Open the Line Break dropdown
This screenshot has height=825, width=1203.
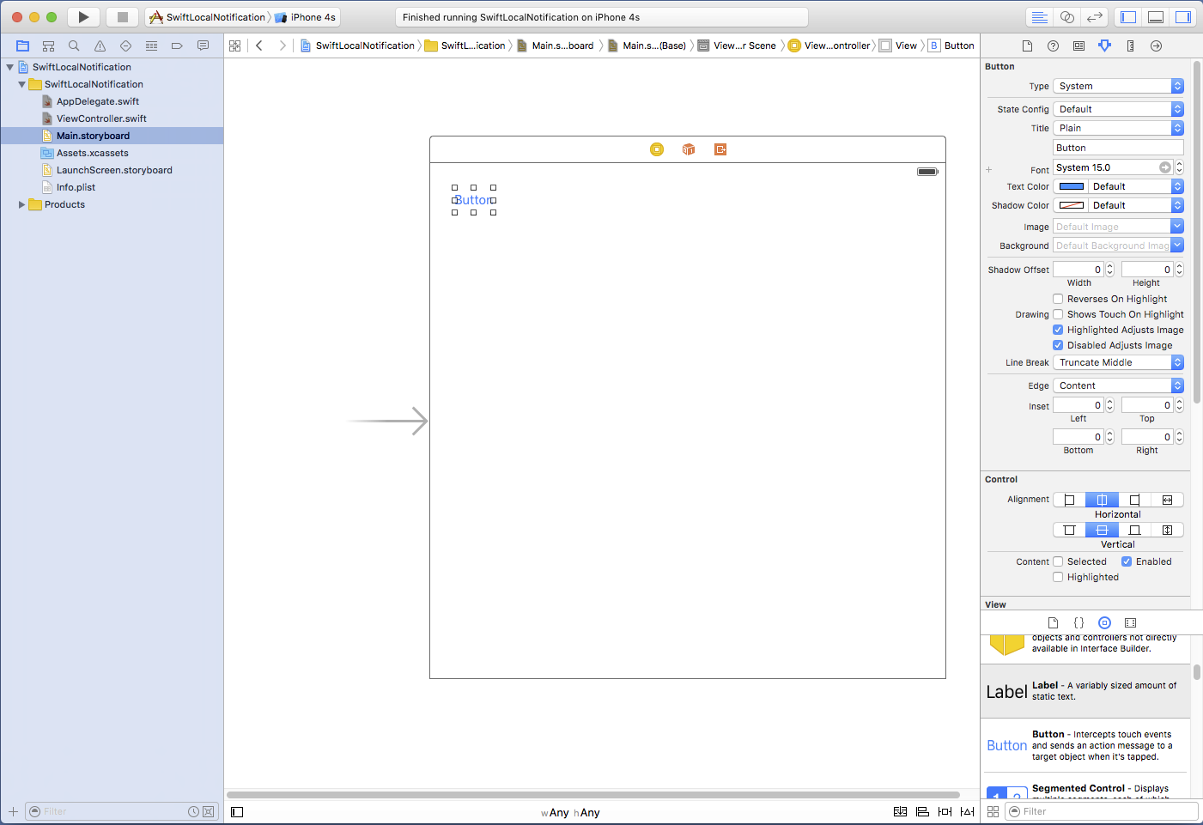tap(1118, 362)
